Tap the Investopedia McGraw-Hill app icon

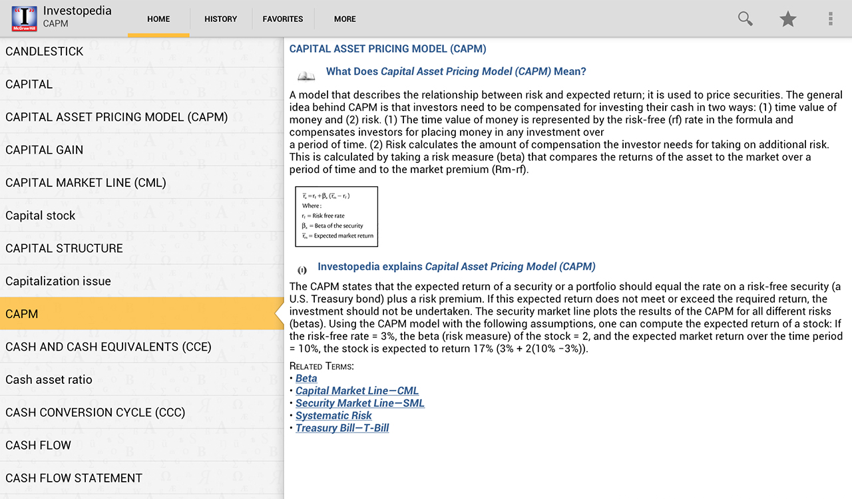(x=24, y=19)
